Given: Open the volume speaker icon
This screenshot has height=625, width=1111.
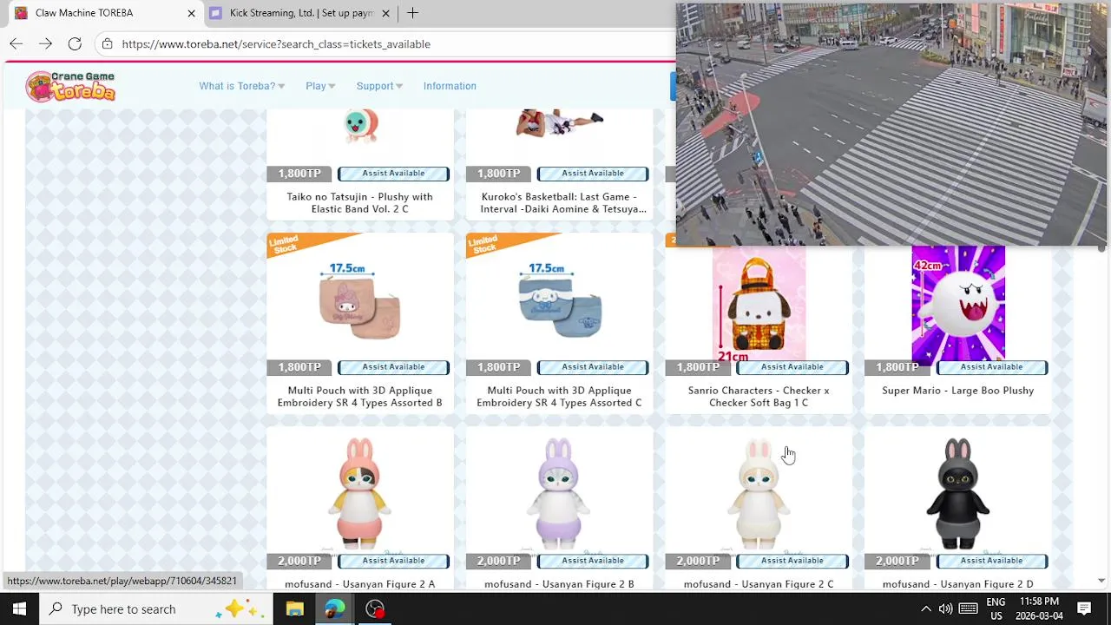Looking at the screenshot, I should [x=946, y=609].
